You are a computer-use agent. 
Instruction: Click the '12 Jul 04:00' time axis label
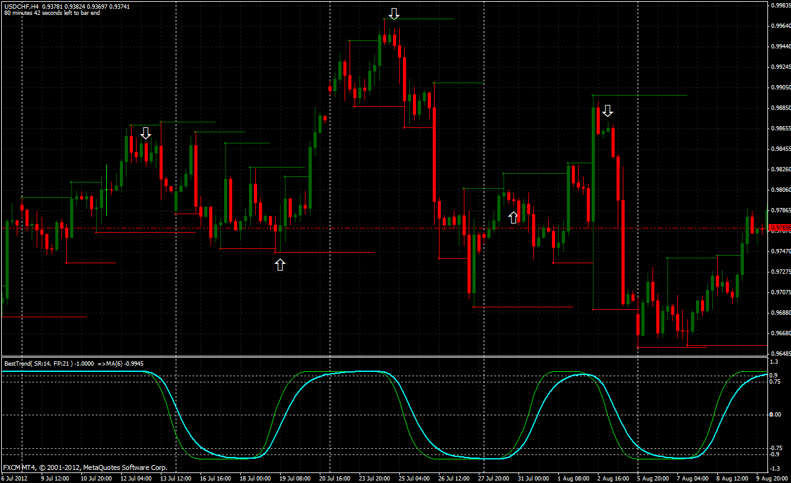tap(135, 479)
